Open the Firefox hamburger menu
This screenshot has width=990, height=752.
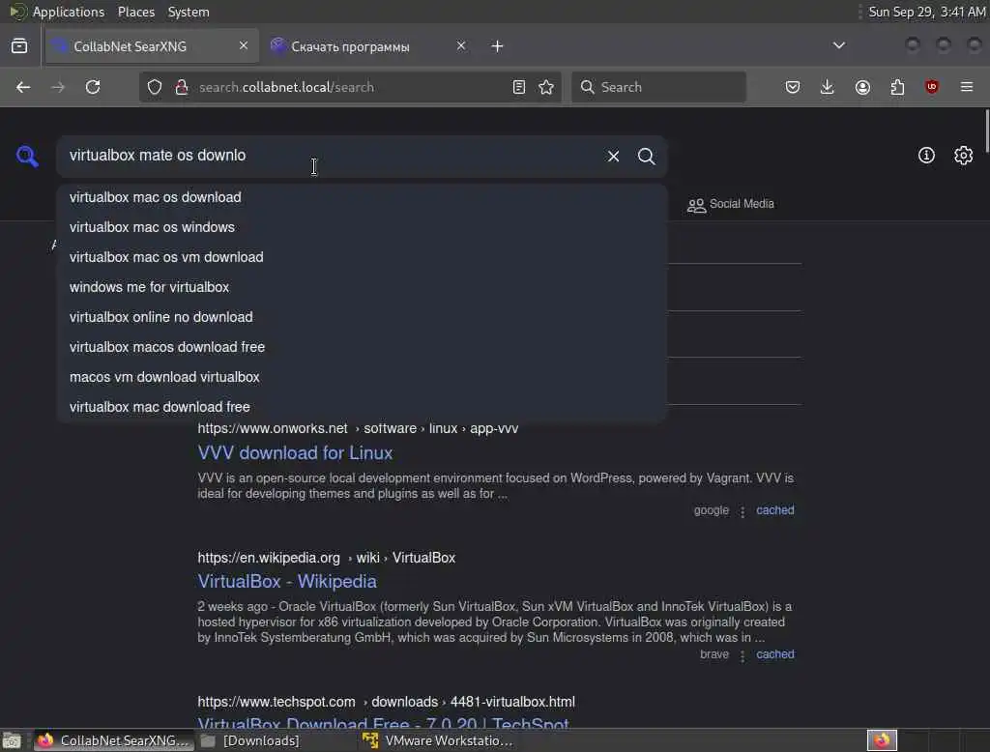click(967, 87)
